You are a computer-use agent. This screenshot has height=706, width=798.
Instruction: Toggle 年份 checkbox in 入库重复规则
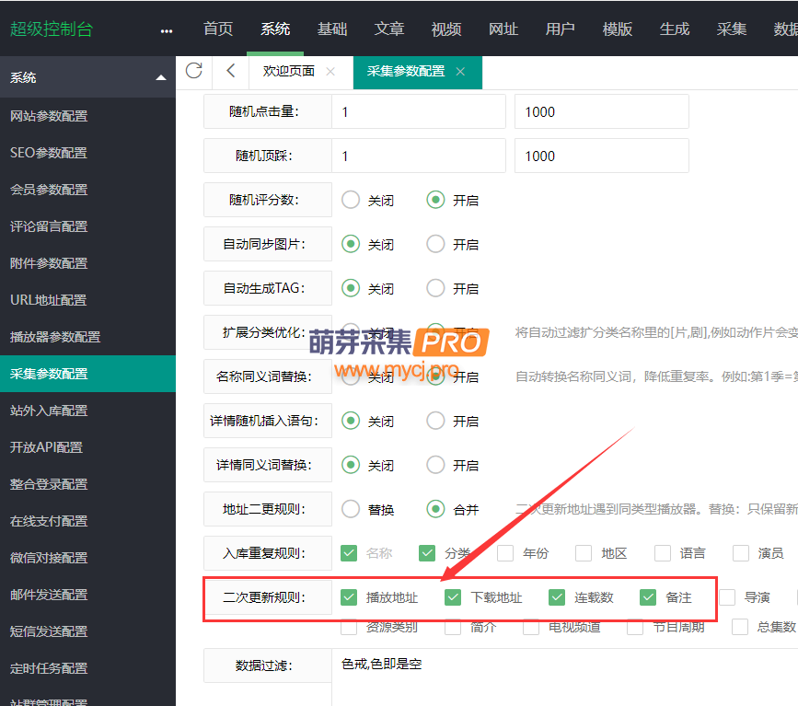pyautogui.click(x=505, y=553)
